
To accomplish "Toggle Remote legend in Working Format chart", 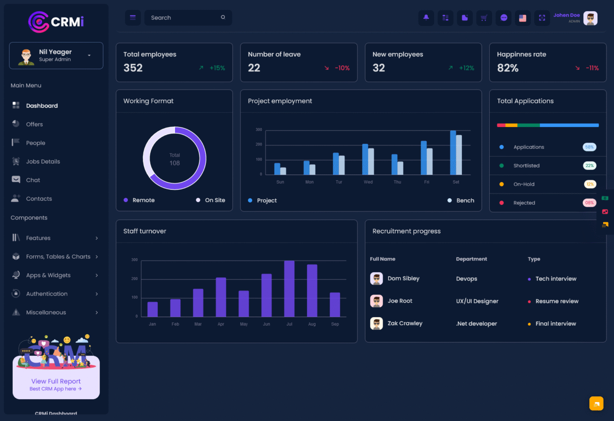I will point(139,200).
